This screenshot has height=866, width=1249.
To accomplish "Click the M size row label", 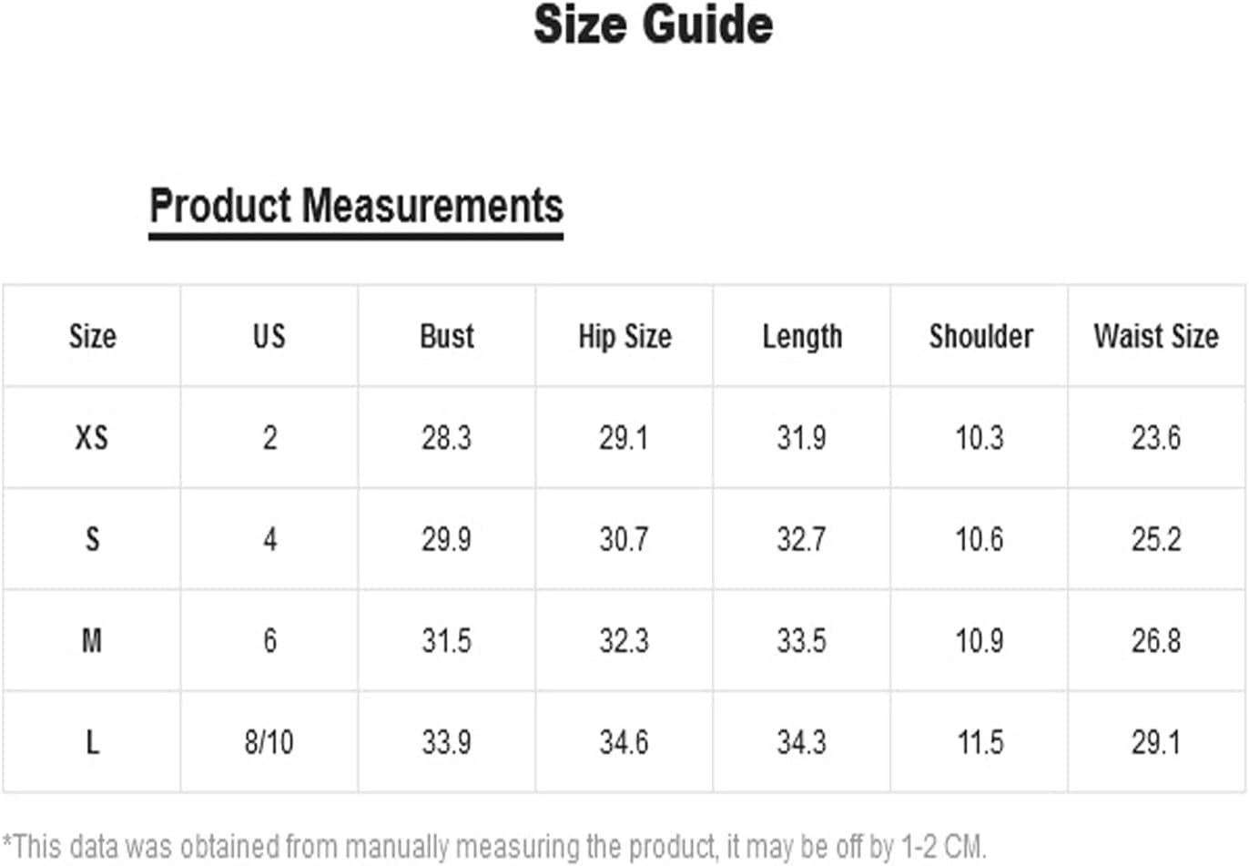I will tap(92, 641).
